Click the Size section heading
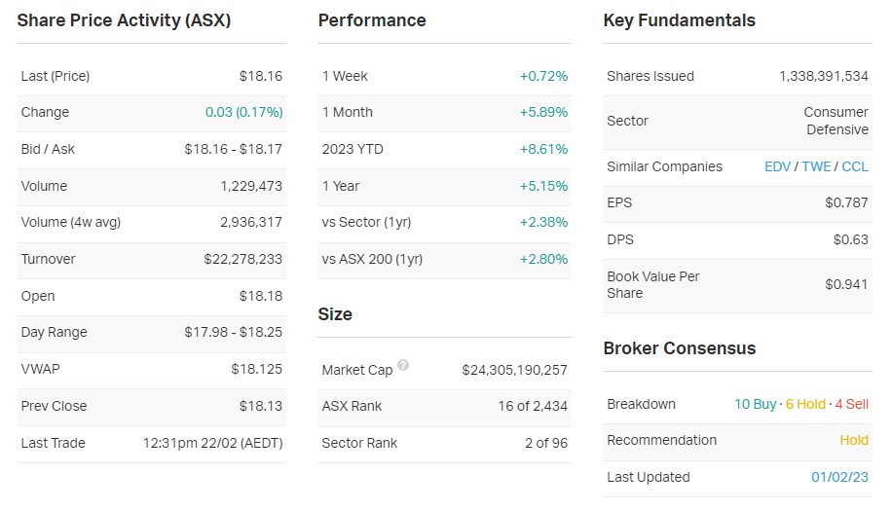The height and width of the screenshot is (510, 891). (335, 314)
